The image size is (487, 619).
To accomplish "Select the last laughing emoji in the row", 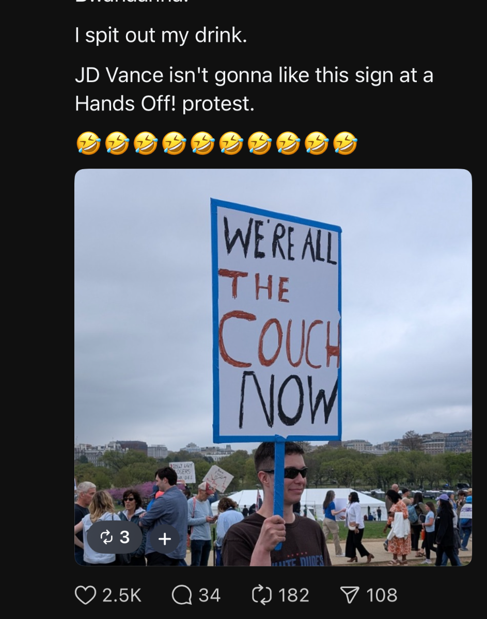I will coord(345,143).
